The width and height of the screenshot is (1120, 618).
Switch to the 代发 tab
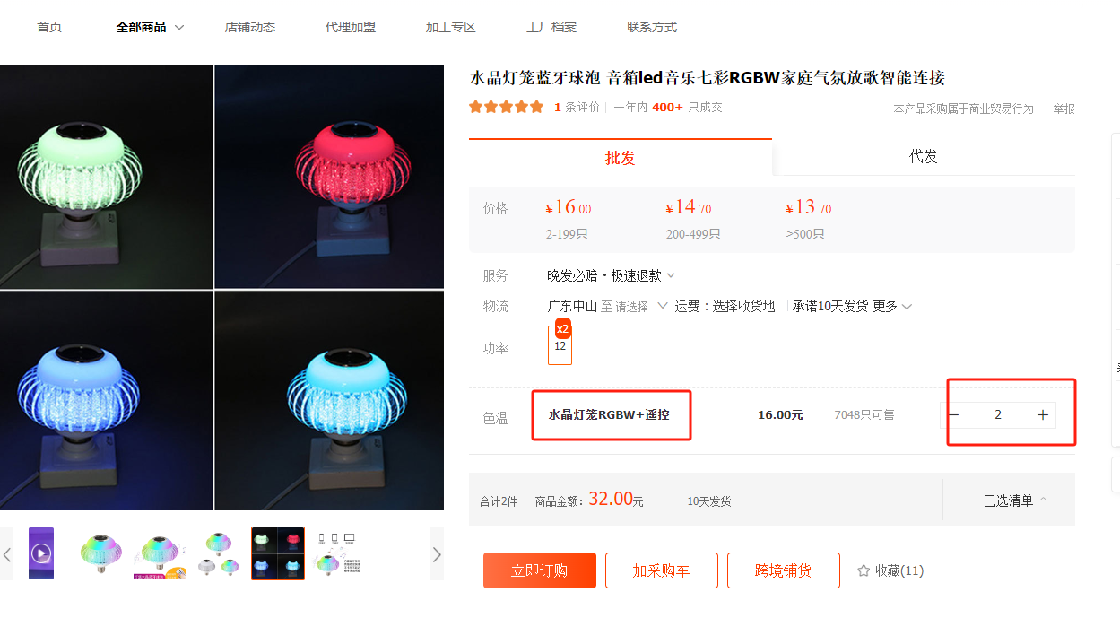point(924,156)
